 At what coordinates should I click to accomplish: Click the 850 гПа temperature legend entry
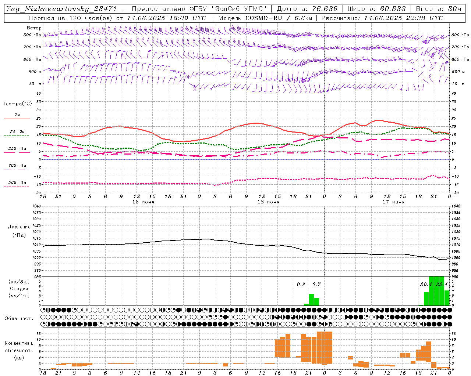click(x=17, y=149)
